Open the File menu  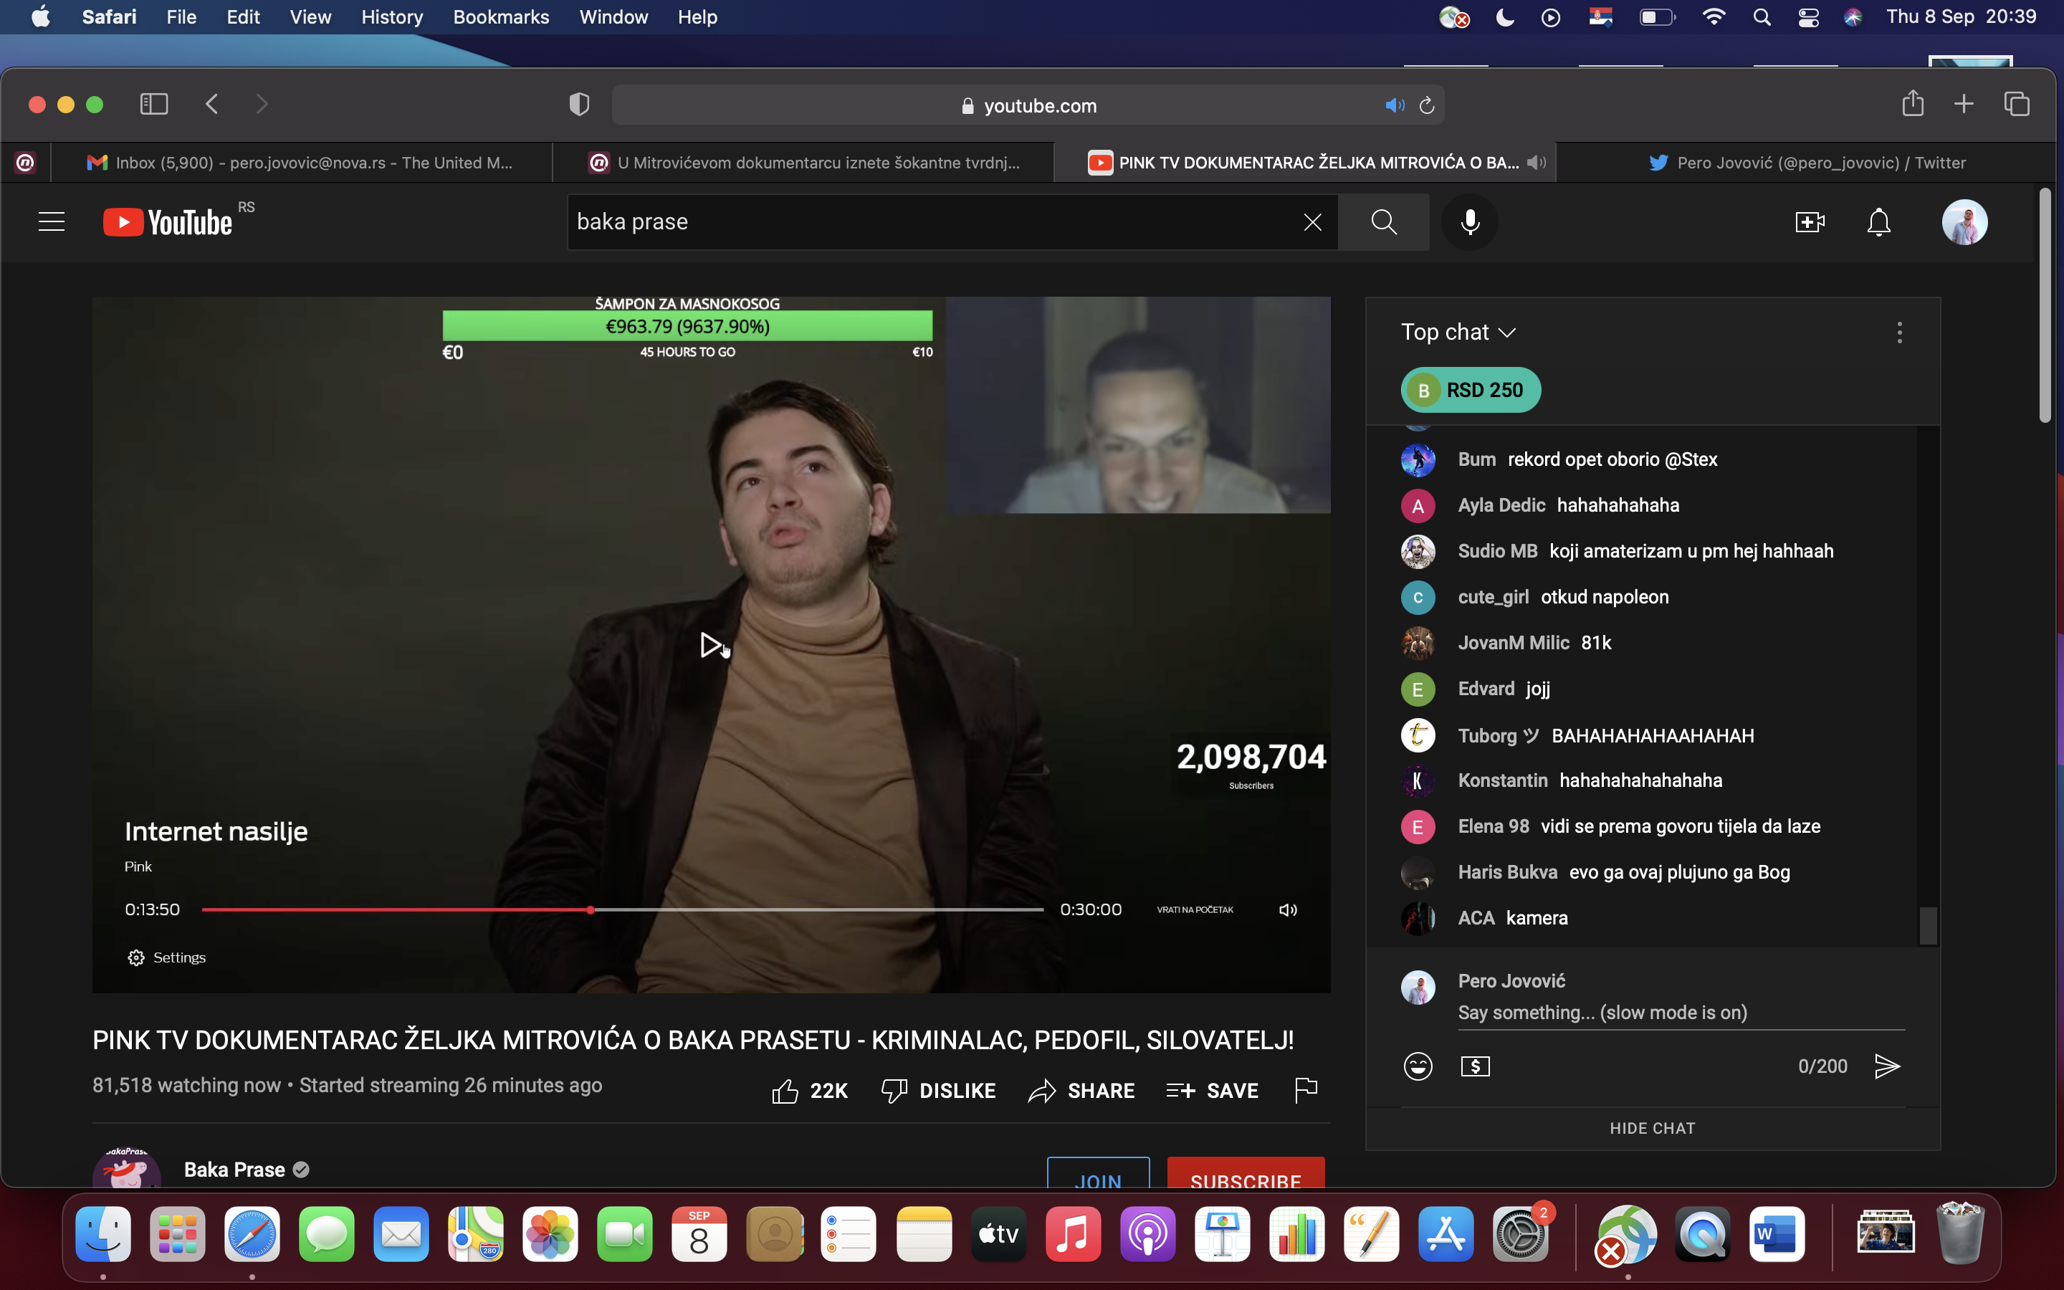click(181, 17)
